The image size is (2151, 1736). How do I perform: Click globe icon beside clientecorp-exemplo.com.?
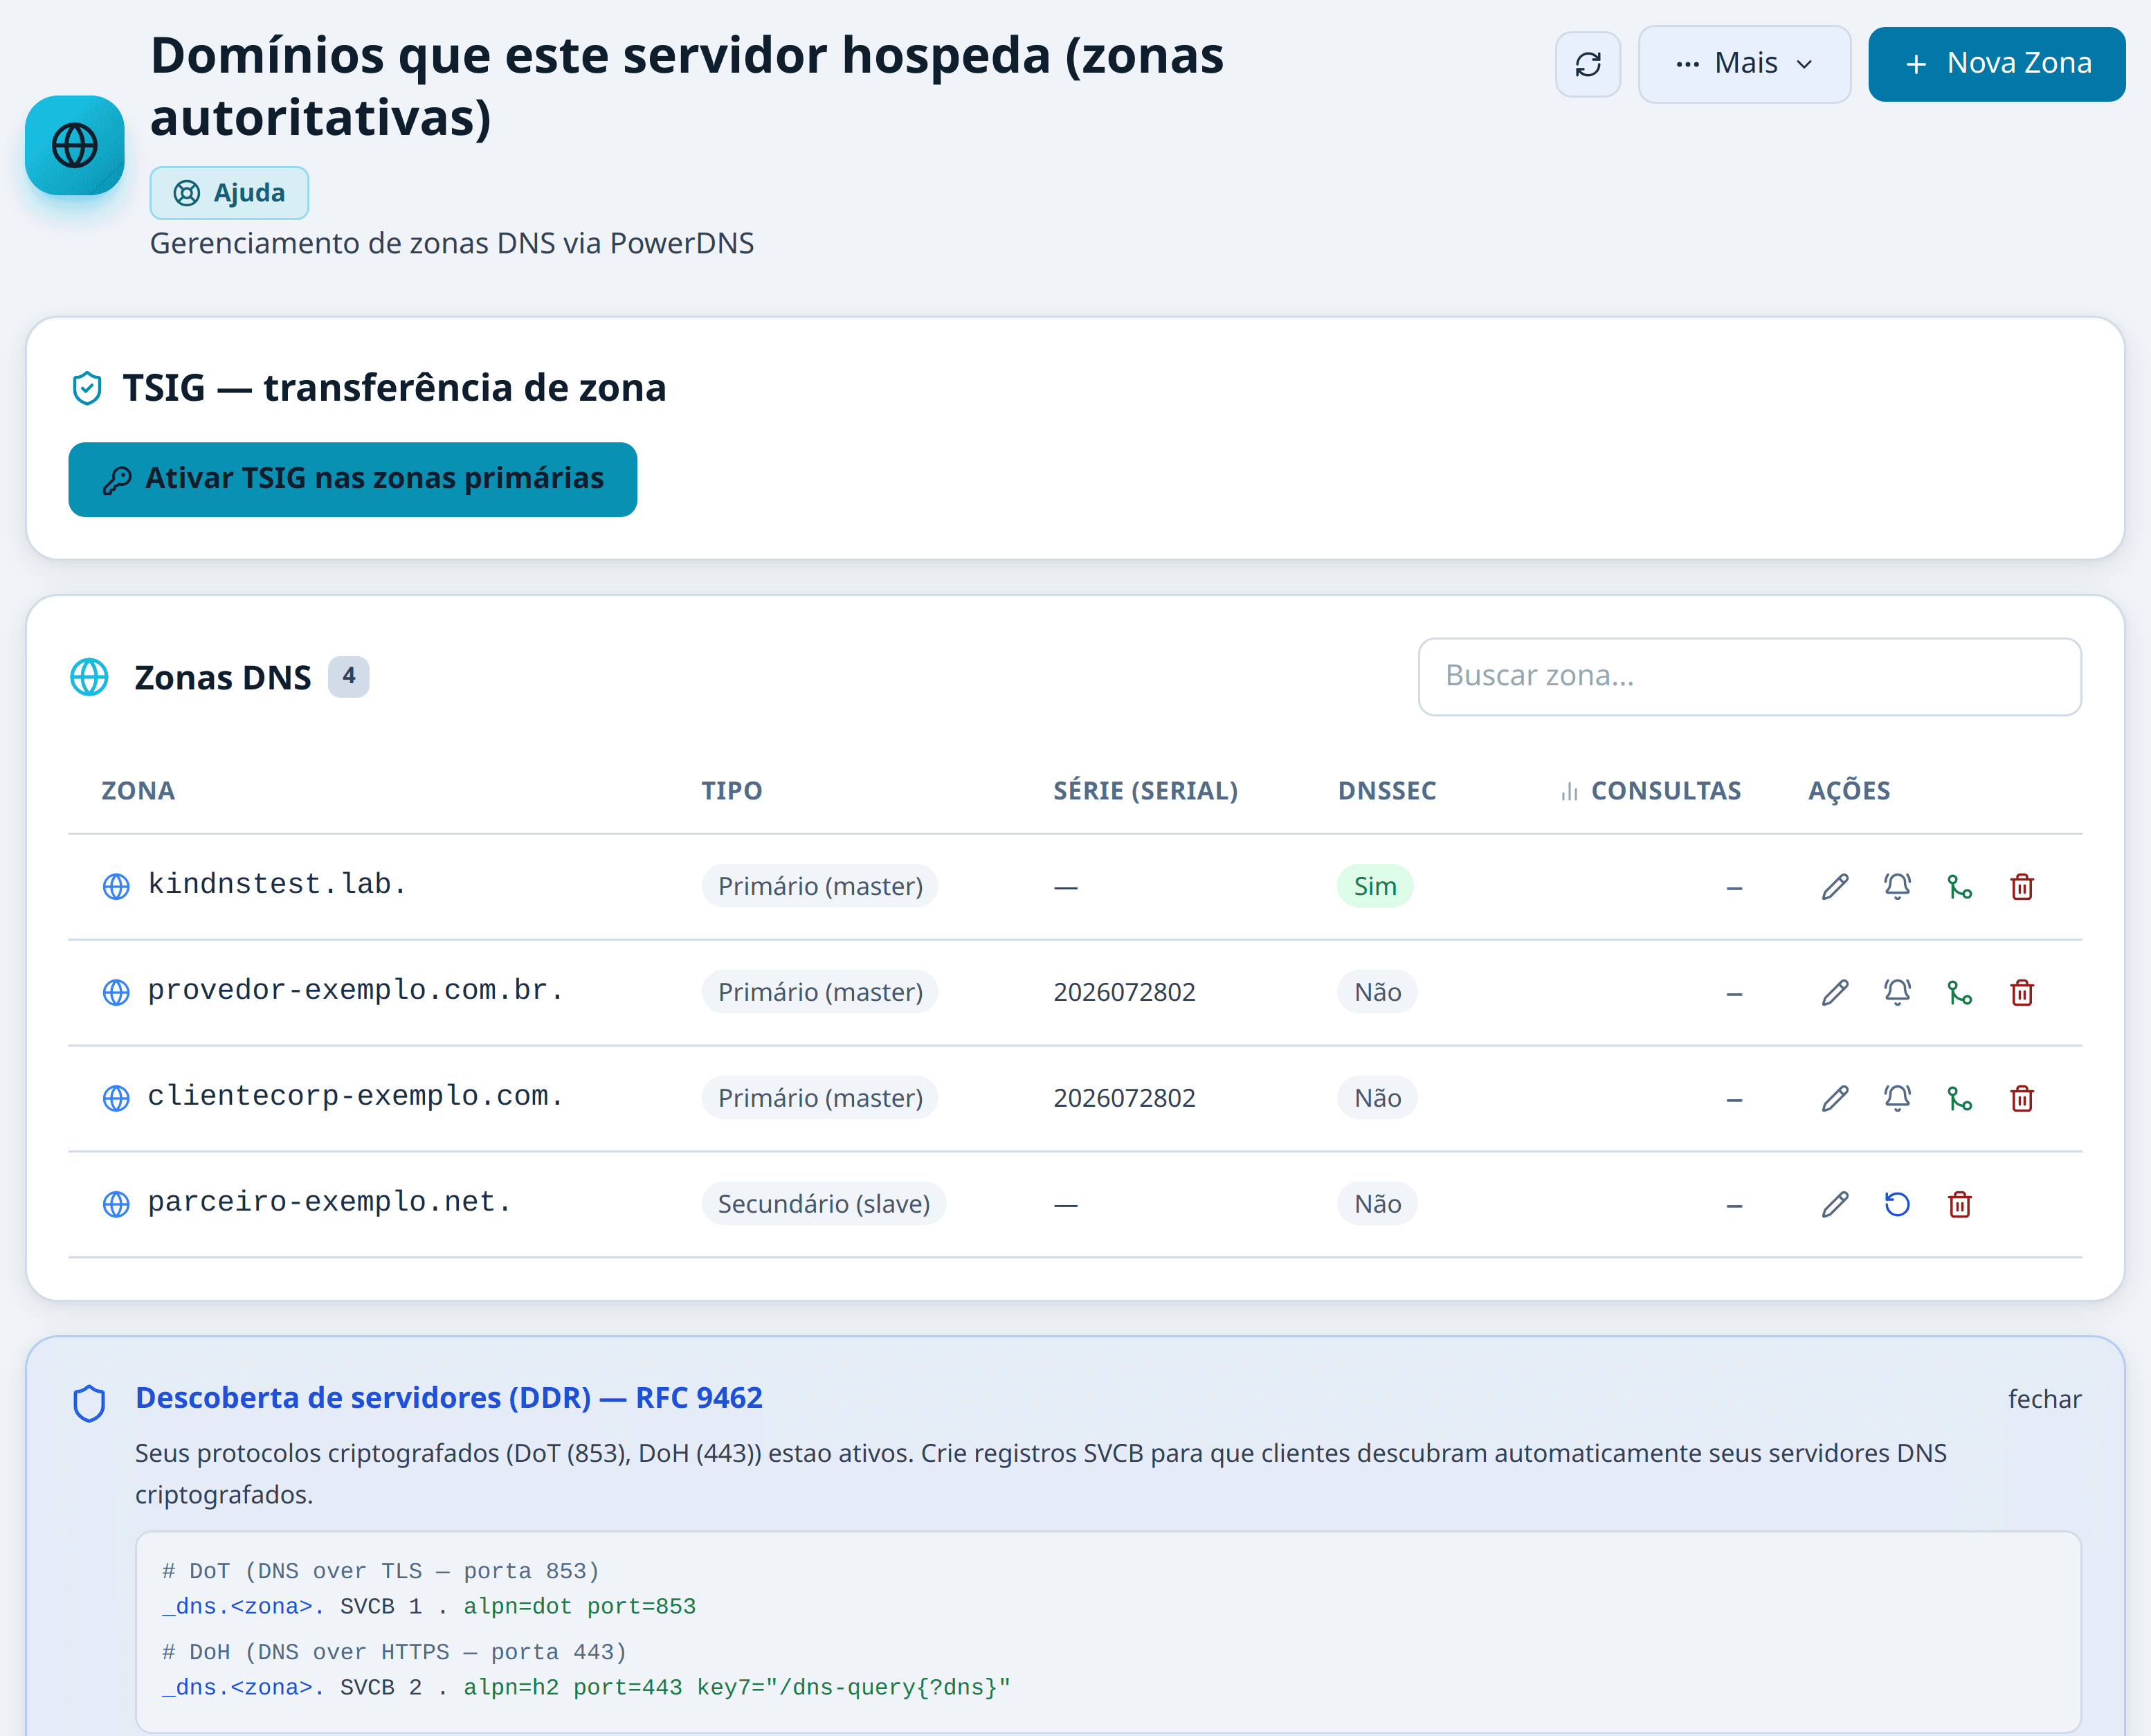[x=116, y=1099]
